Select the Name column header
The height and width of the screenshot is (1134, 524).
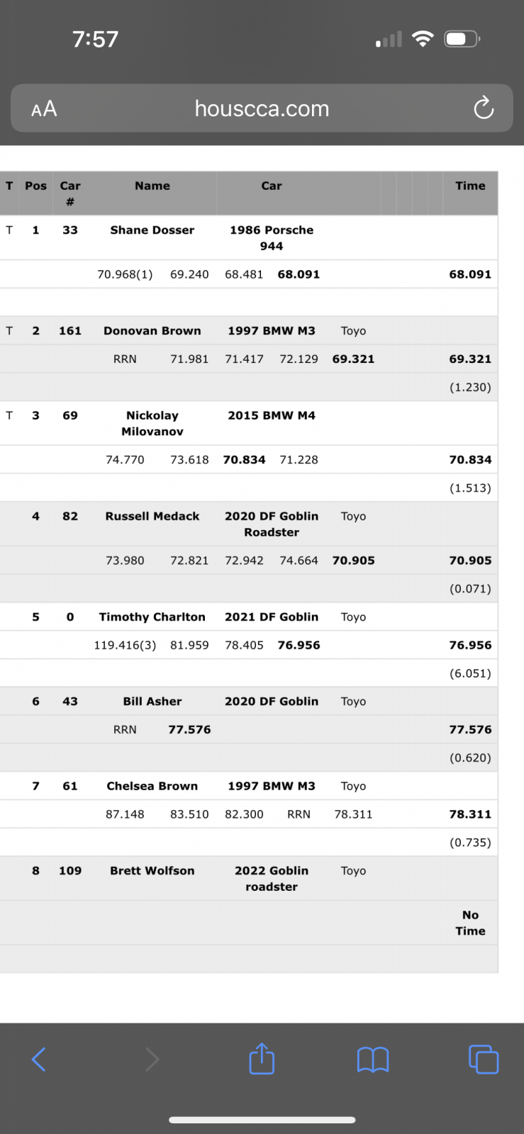[152, 186]
